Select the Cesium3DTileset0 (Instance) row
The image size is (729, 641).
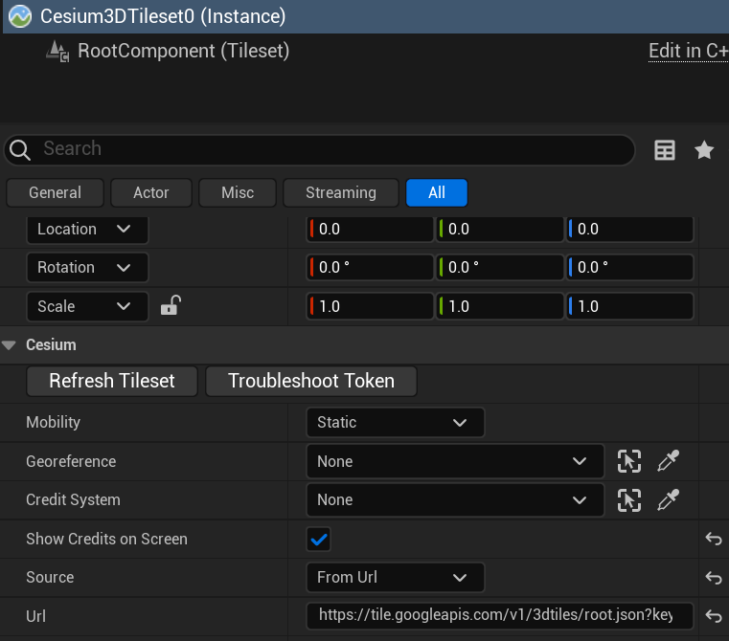coord(366,16)
